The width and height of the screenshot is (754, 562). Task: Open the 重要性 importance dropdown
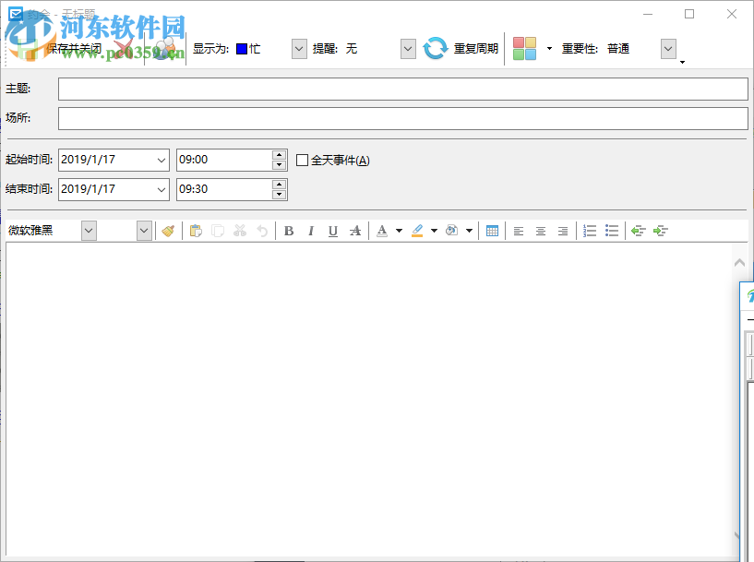pyautogui.click(x=667, y=48)
